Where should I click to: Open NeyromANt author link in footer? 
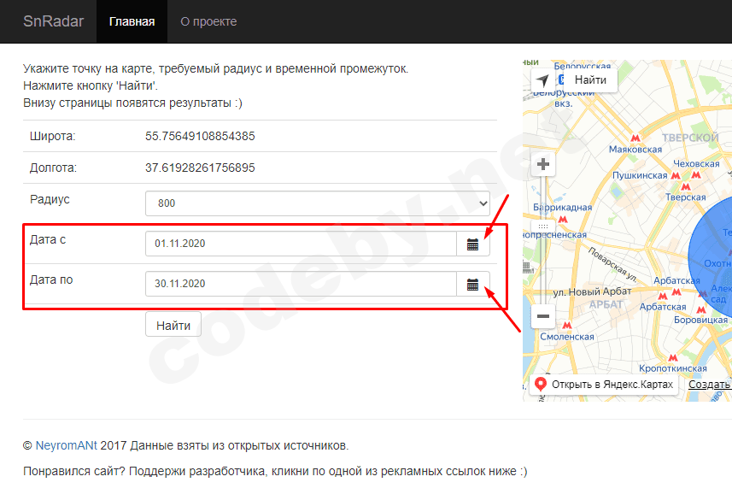(x=67, y=446)
